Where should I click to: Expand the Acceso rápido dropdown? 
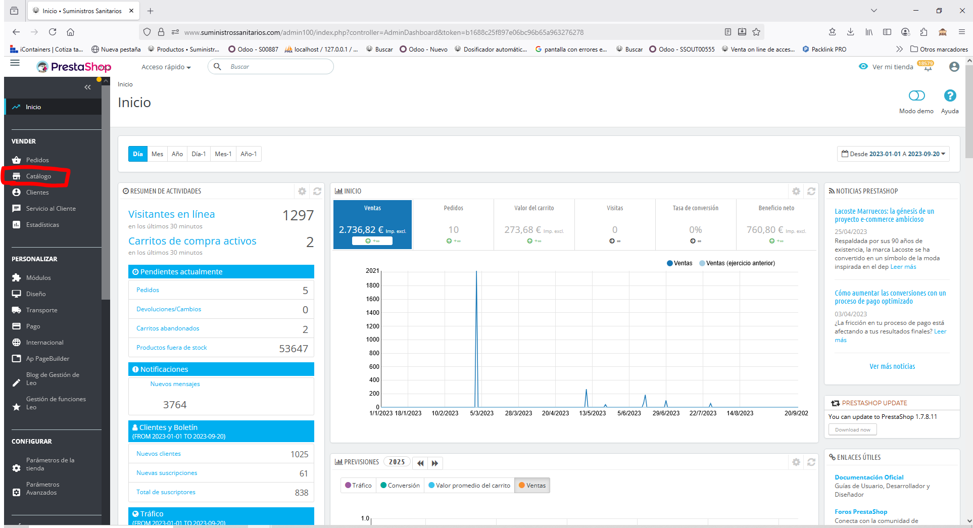tap(166, 67)
